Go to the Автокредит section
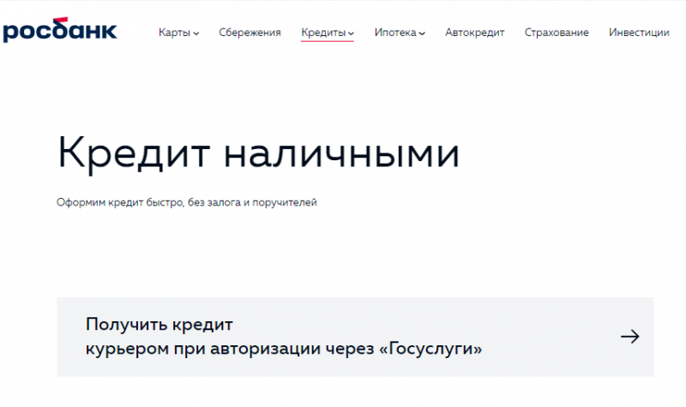Viewport: 686px width, 407px height. pos(475,33)
